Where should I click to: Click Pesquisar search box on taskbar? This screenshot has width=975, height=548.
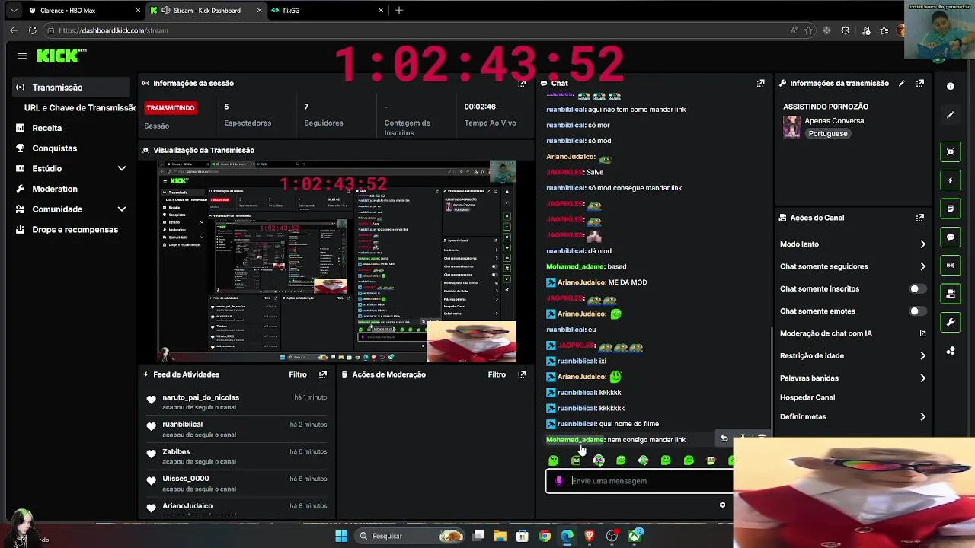point(411,536)
